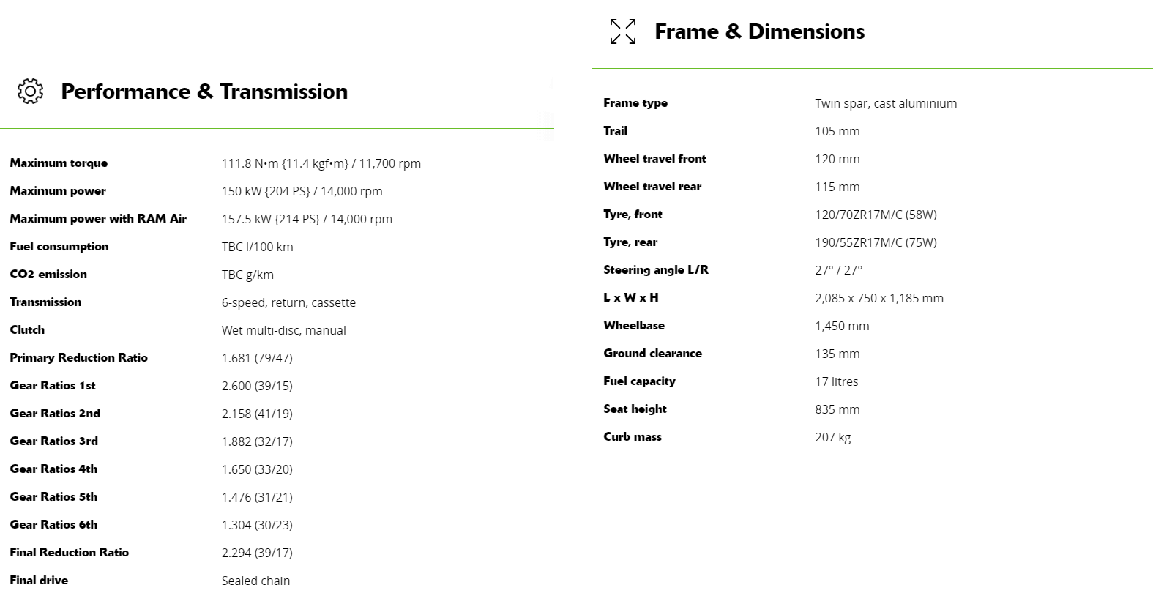Click the 6-speed, return, cassette transmission value
Image resolution: width=1153 pixels, height=604 pixels.
point(288,302)
